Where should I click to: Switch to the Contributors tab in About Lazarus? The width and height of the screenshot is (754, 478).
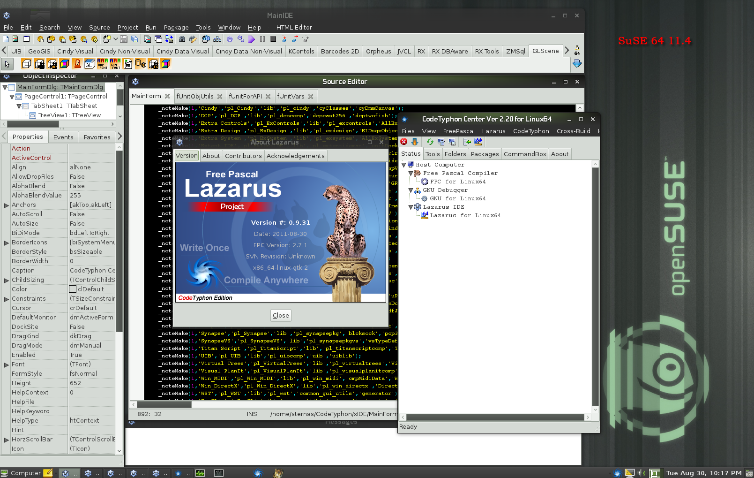(x=243, y=156)
